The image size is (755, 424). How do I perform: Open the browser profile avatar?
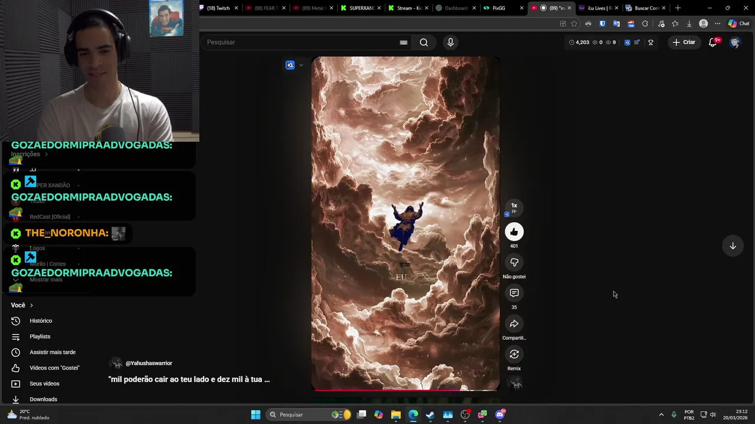(703, 24)
